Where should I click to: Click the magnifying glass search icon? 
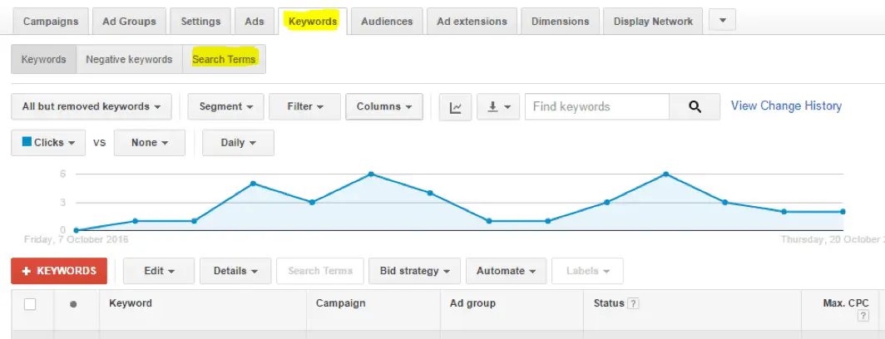click(x=695, y=106)
